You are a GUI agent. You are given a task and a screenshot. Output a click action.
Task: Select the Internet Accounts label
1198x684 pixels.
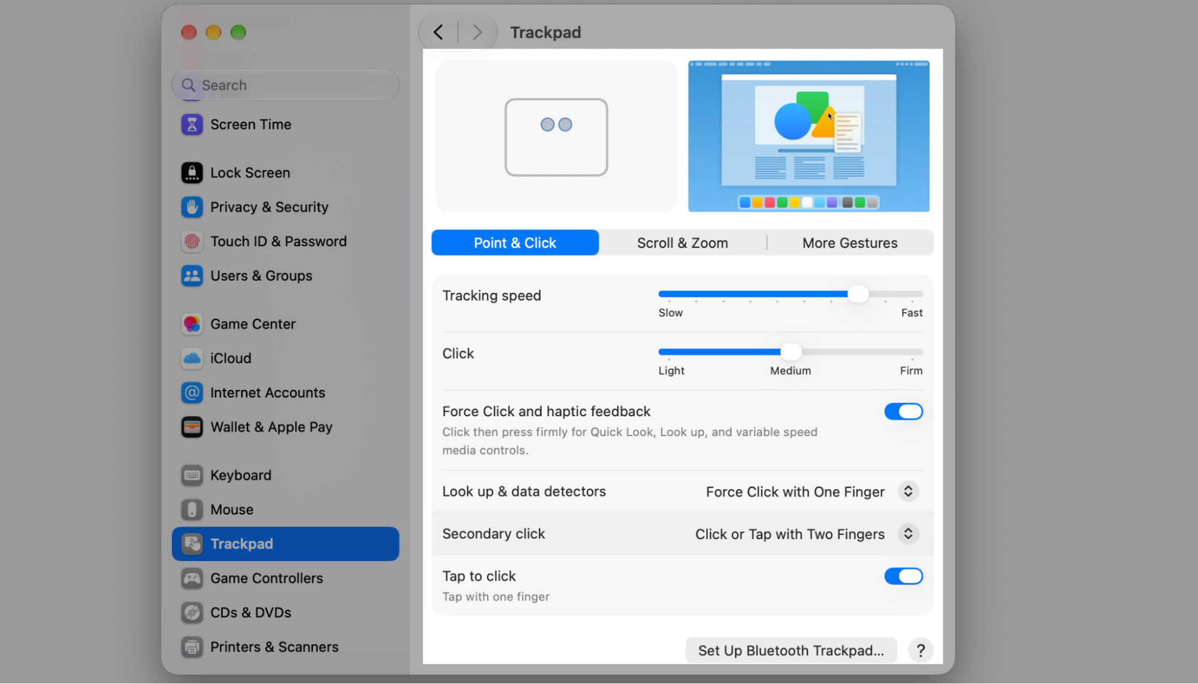point(267,393)
